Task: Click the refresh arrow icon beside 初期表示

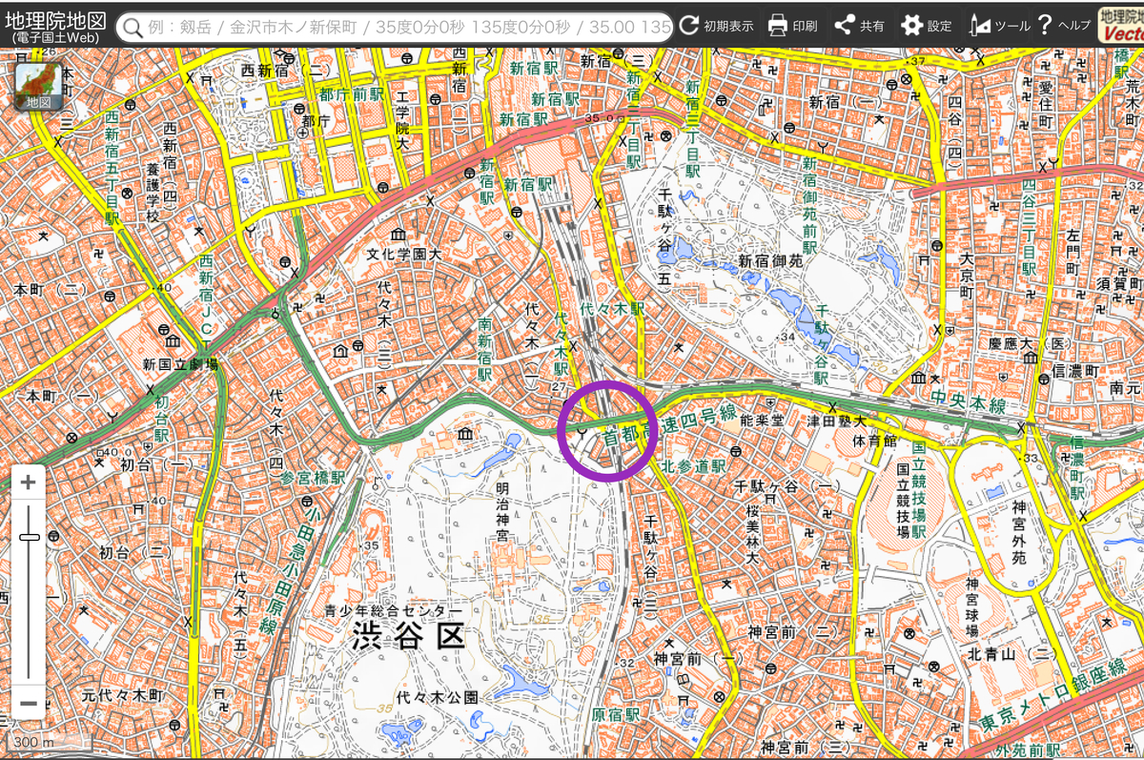Action: (689, 26)
